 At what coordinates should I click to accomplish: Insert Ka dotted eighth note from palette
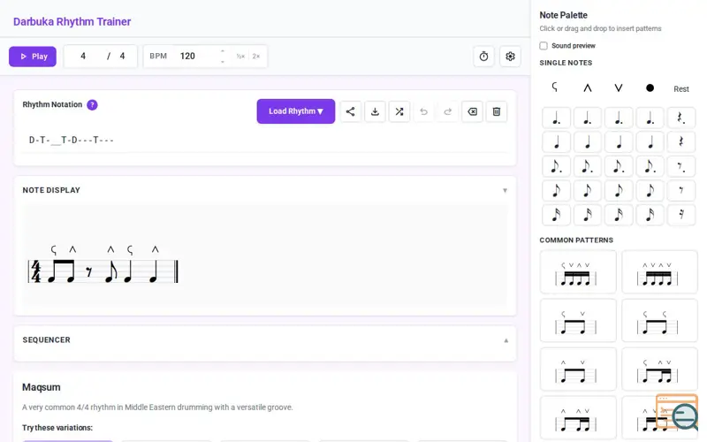click(x=619, y=166)
